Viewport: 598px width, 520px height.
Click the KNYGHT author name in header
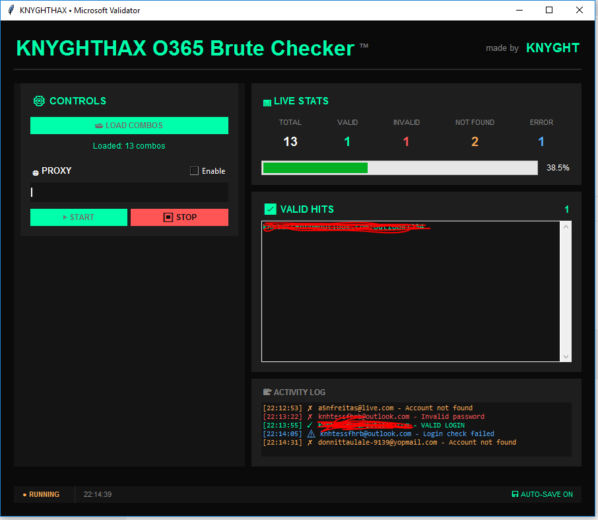pyautogui.click(x=552, y=48)
